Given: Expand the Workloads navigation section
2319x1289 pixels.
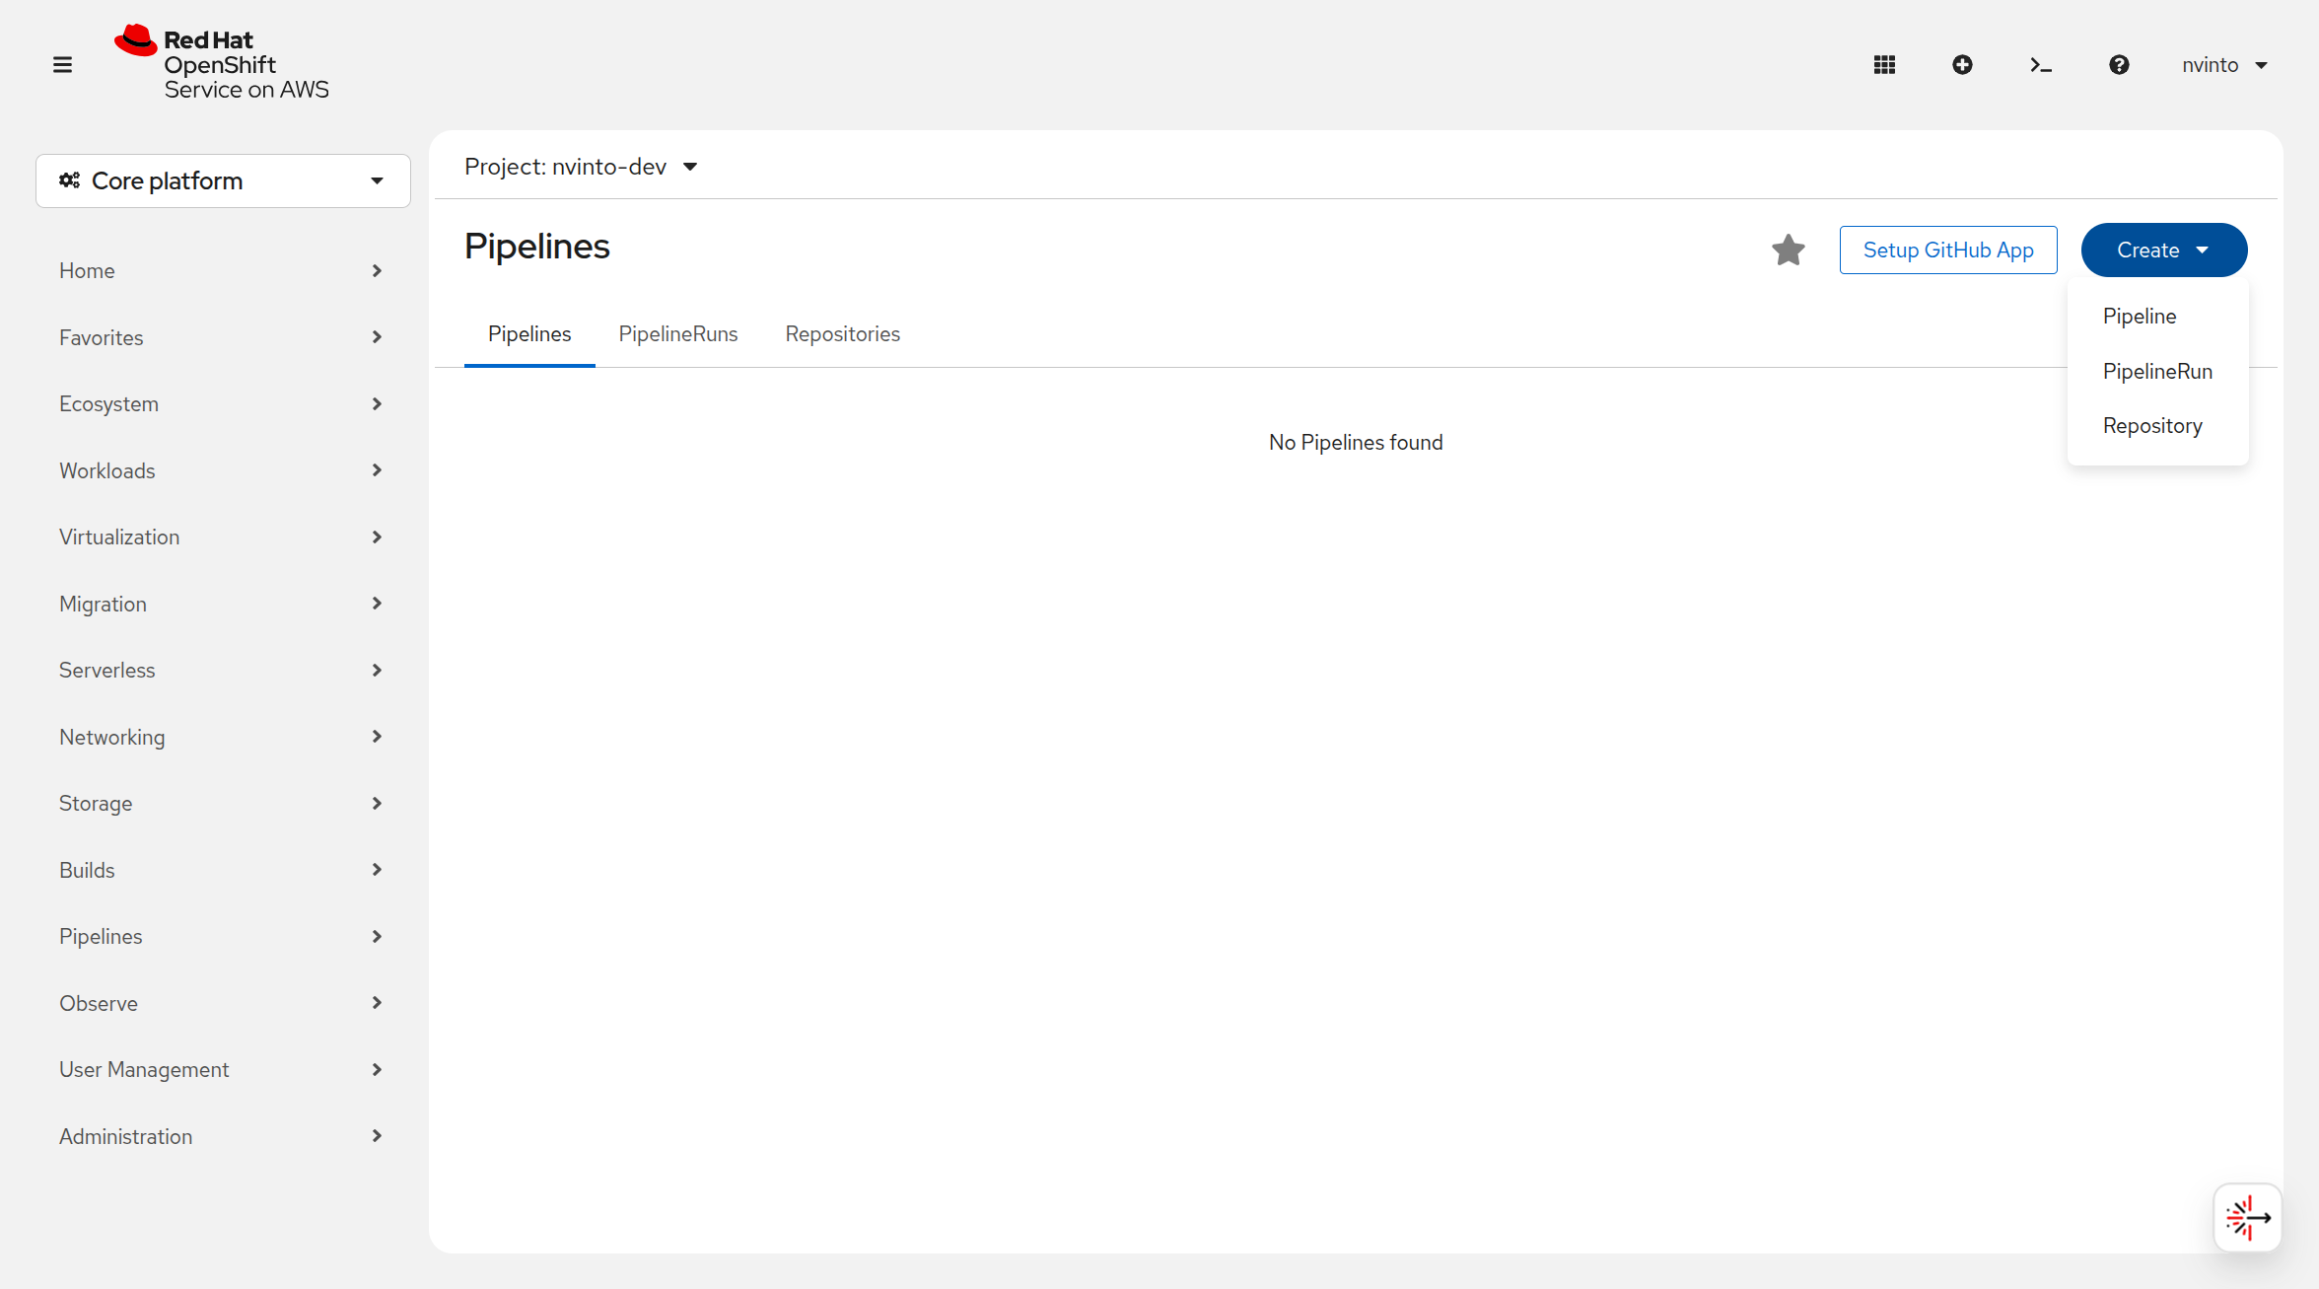Looking at the screenshot, I should 221,470.
